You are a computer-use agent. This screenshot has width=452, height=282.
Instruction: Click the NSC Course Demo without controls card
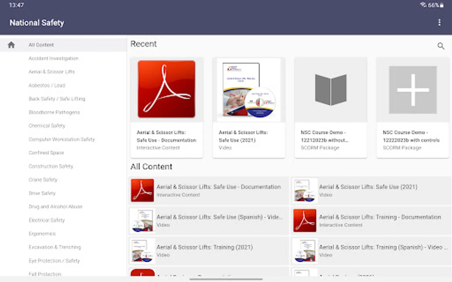pos(331,107)
